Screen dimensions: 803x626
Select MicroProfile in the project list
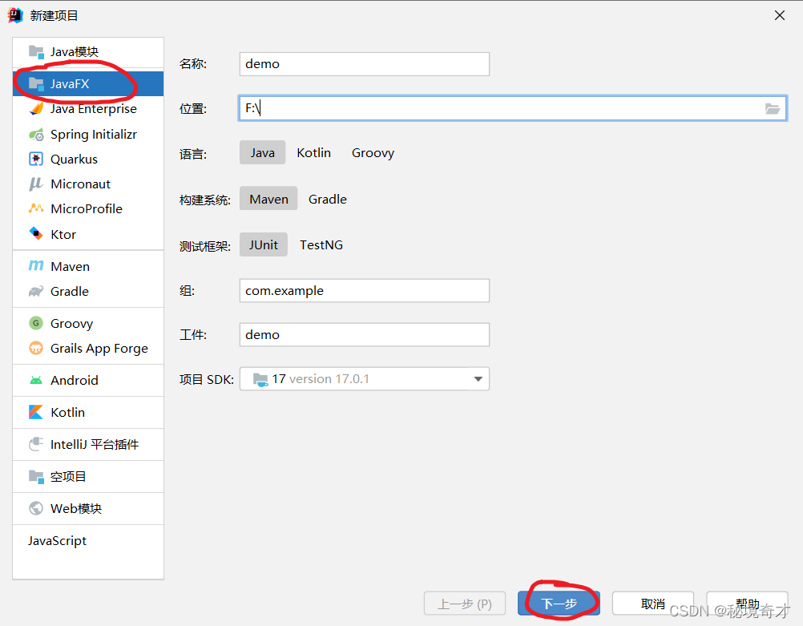pos(88,208)
